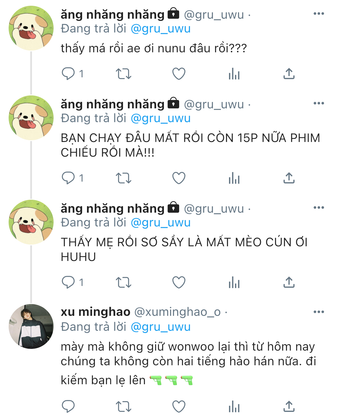Retweet the 'BẠN CHẠY ĐÂU MẤT RỒI' tweet
Viewport: 337px width, 419px height.
(x=124, y=178)
